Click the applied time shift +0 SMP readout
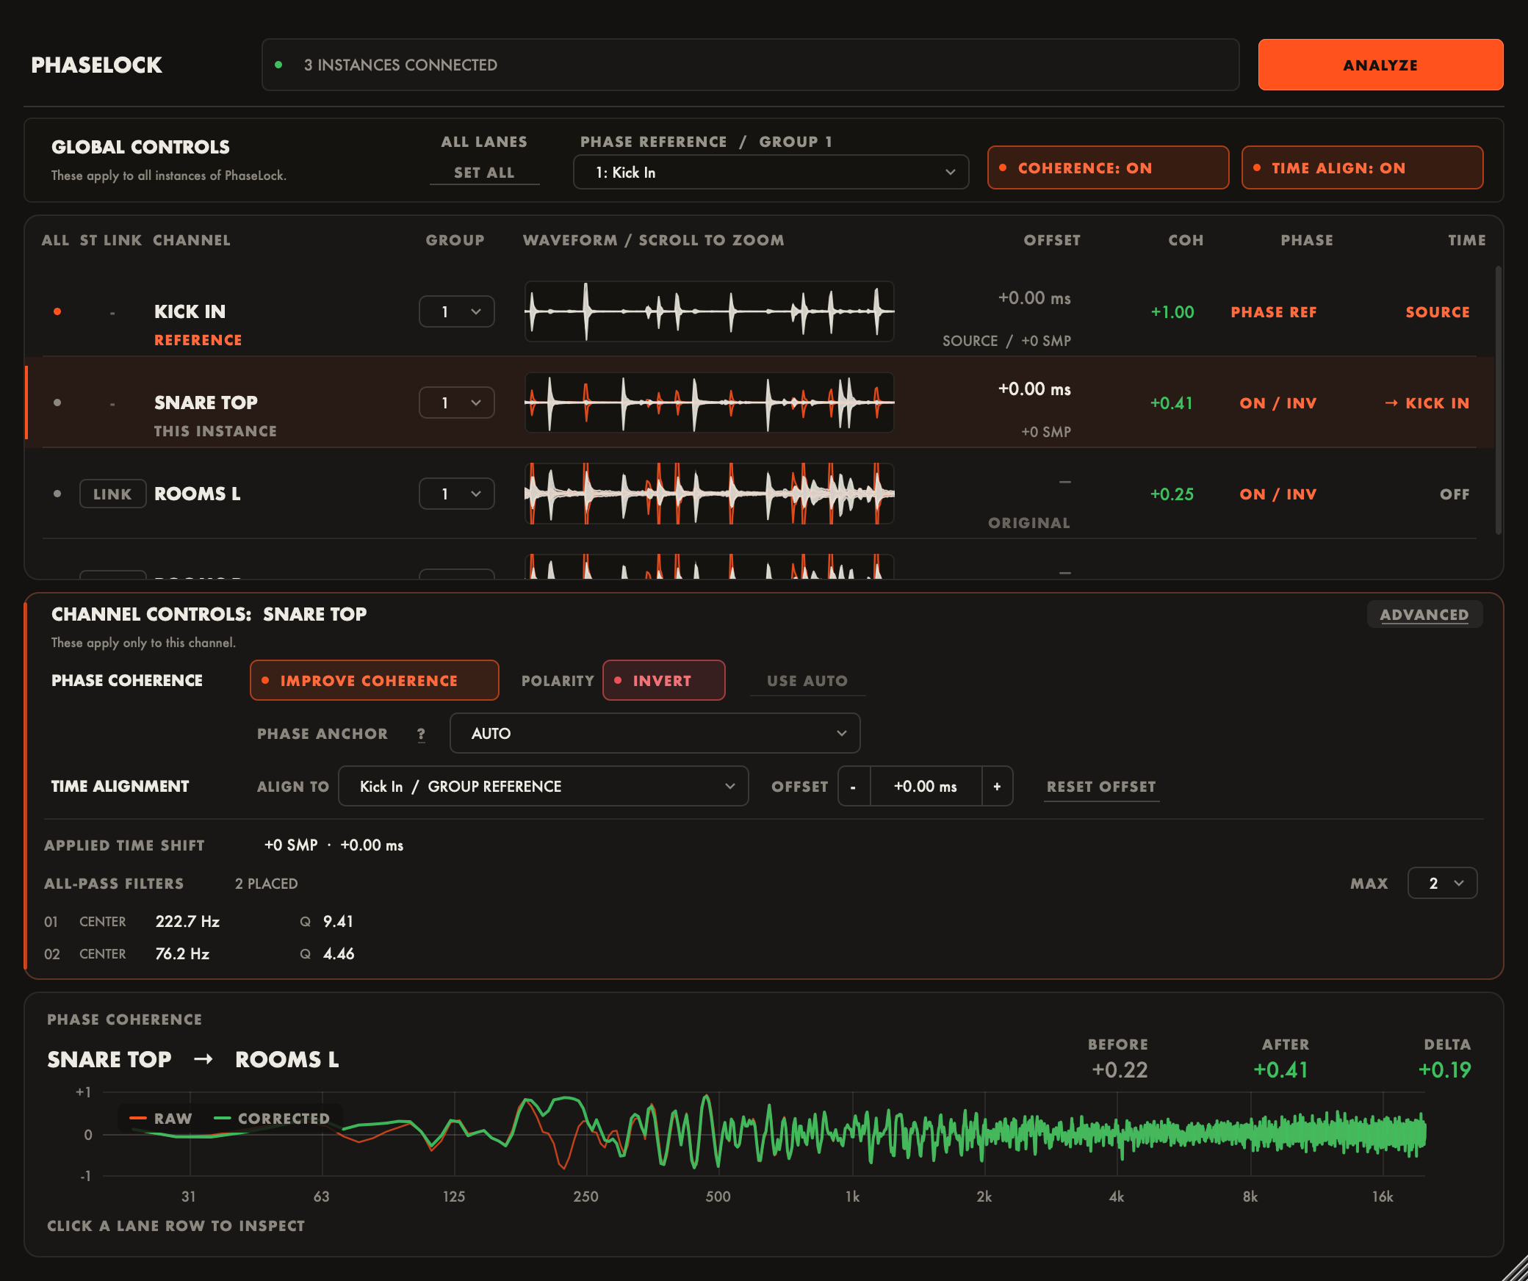 [x=291, y=845]
